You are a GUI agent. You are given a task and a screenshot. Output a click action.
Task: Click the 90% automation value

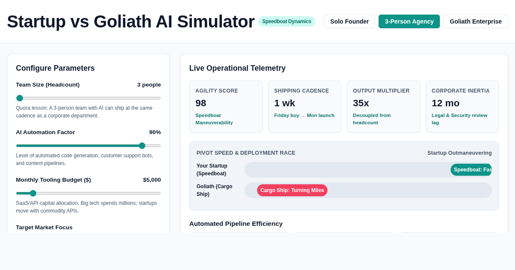pyautogui.click(x=155, y=132)
